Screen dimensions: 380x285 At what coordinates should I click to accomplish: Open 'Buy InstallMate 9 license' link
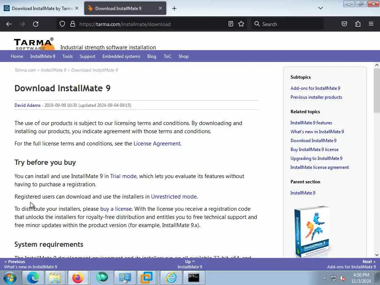tap(314, 150)
